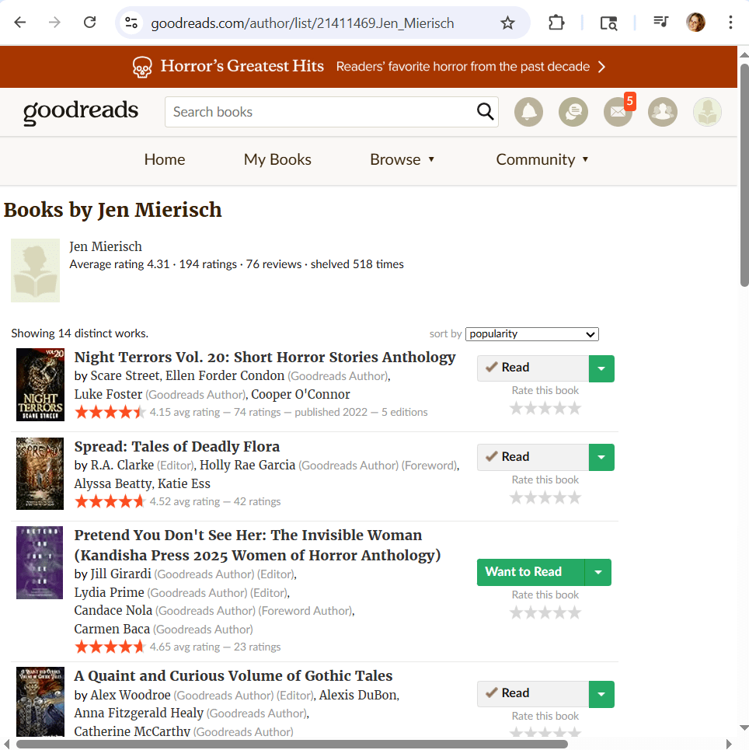Viewport: 749px width, 750px height.
Task: Open the group discussions chat icon
Action: pyautogui.click(x=573, y=112)
